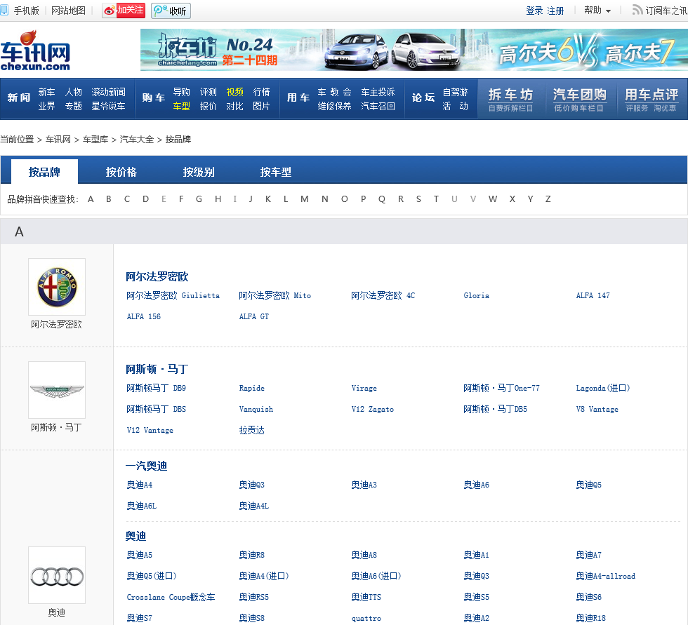Jump to brand letter Z
Screen dimensions: 688x625
[x=548, y=199]
